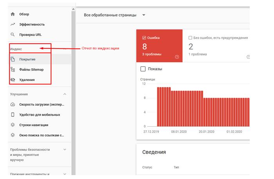The height and width of the screenshot is (179, 274).
Task: Enable Без ошибок, есть предупреждения checkbox
Action: coord(191,38)
